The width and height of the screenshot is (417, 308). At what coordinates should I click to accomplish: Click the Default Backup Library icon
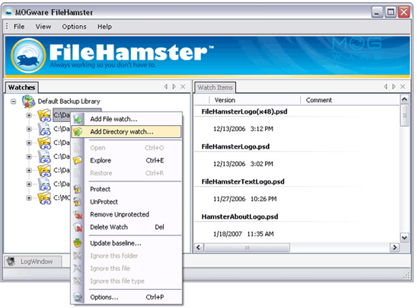pyautogui.click(x=29, y=101)
